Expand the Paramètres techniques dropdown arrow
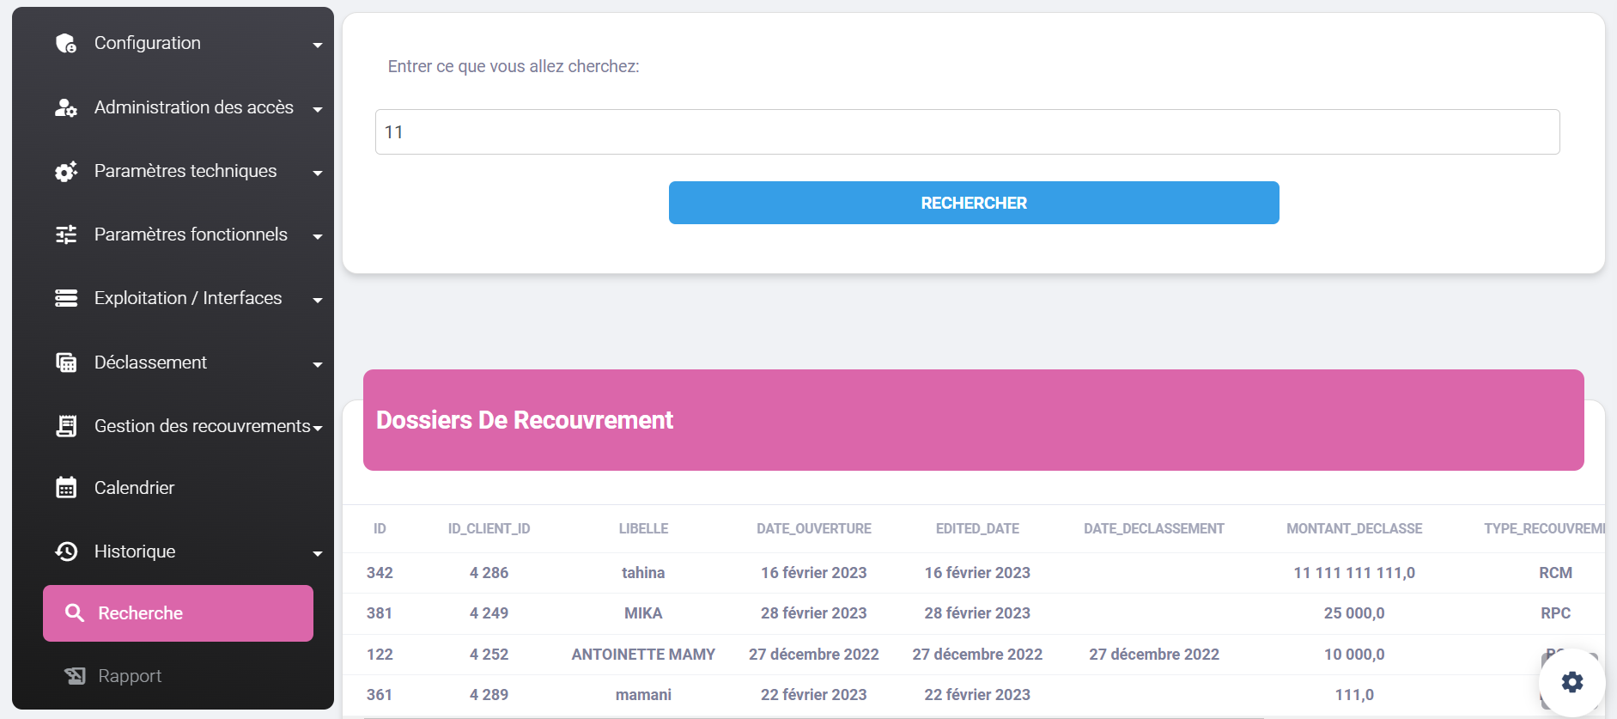Viewport: 1617px width, 719px height. [318, 173]
